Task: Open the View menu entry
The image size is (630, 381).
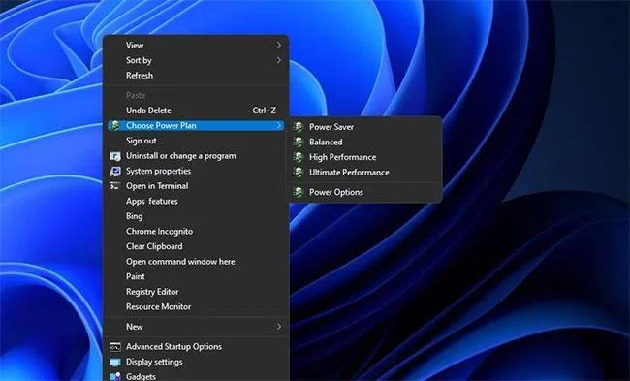Action: [x=196, y=45]
